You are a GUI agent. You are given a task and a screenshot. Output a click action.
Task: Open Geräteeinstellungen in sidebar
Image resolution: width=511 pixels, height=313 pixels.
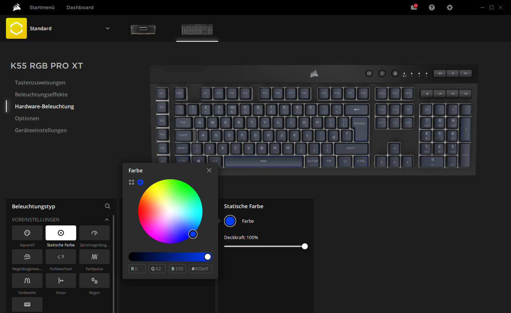pos(41,130)
